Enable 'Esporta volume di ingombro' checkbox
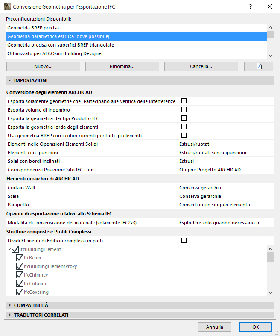This screenshot has width=280, height=336. point(184,110)
